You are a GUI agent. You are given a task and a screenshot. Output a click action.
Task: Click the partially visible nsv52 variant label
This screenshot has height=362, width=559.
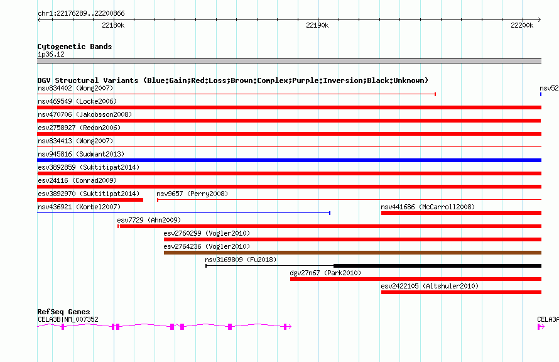coord(549,88)
